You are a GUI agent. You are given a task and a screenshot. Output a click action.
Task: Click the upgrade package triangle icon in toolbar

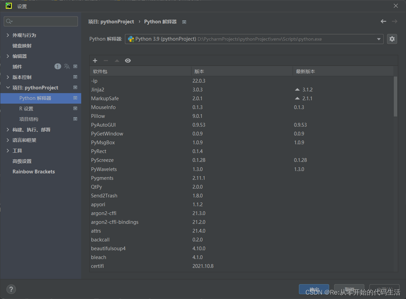coord(117,61)
